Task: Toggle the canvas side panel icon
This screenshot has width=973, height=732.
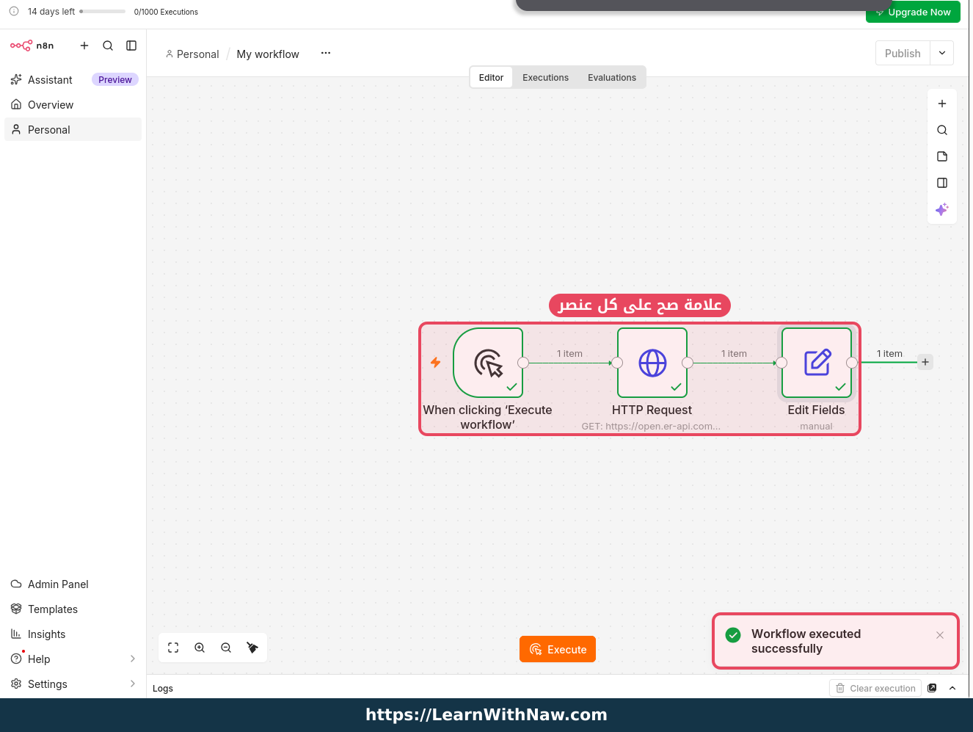Action: (x=942, y=183)
